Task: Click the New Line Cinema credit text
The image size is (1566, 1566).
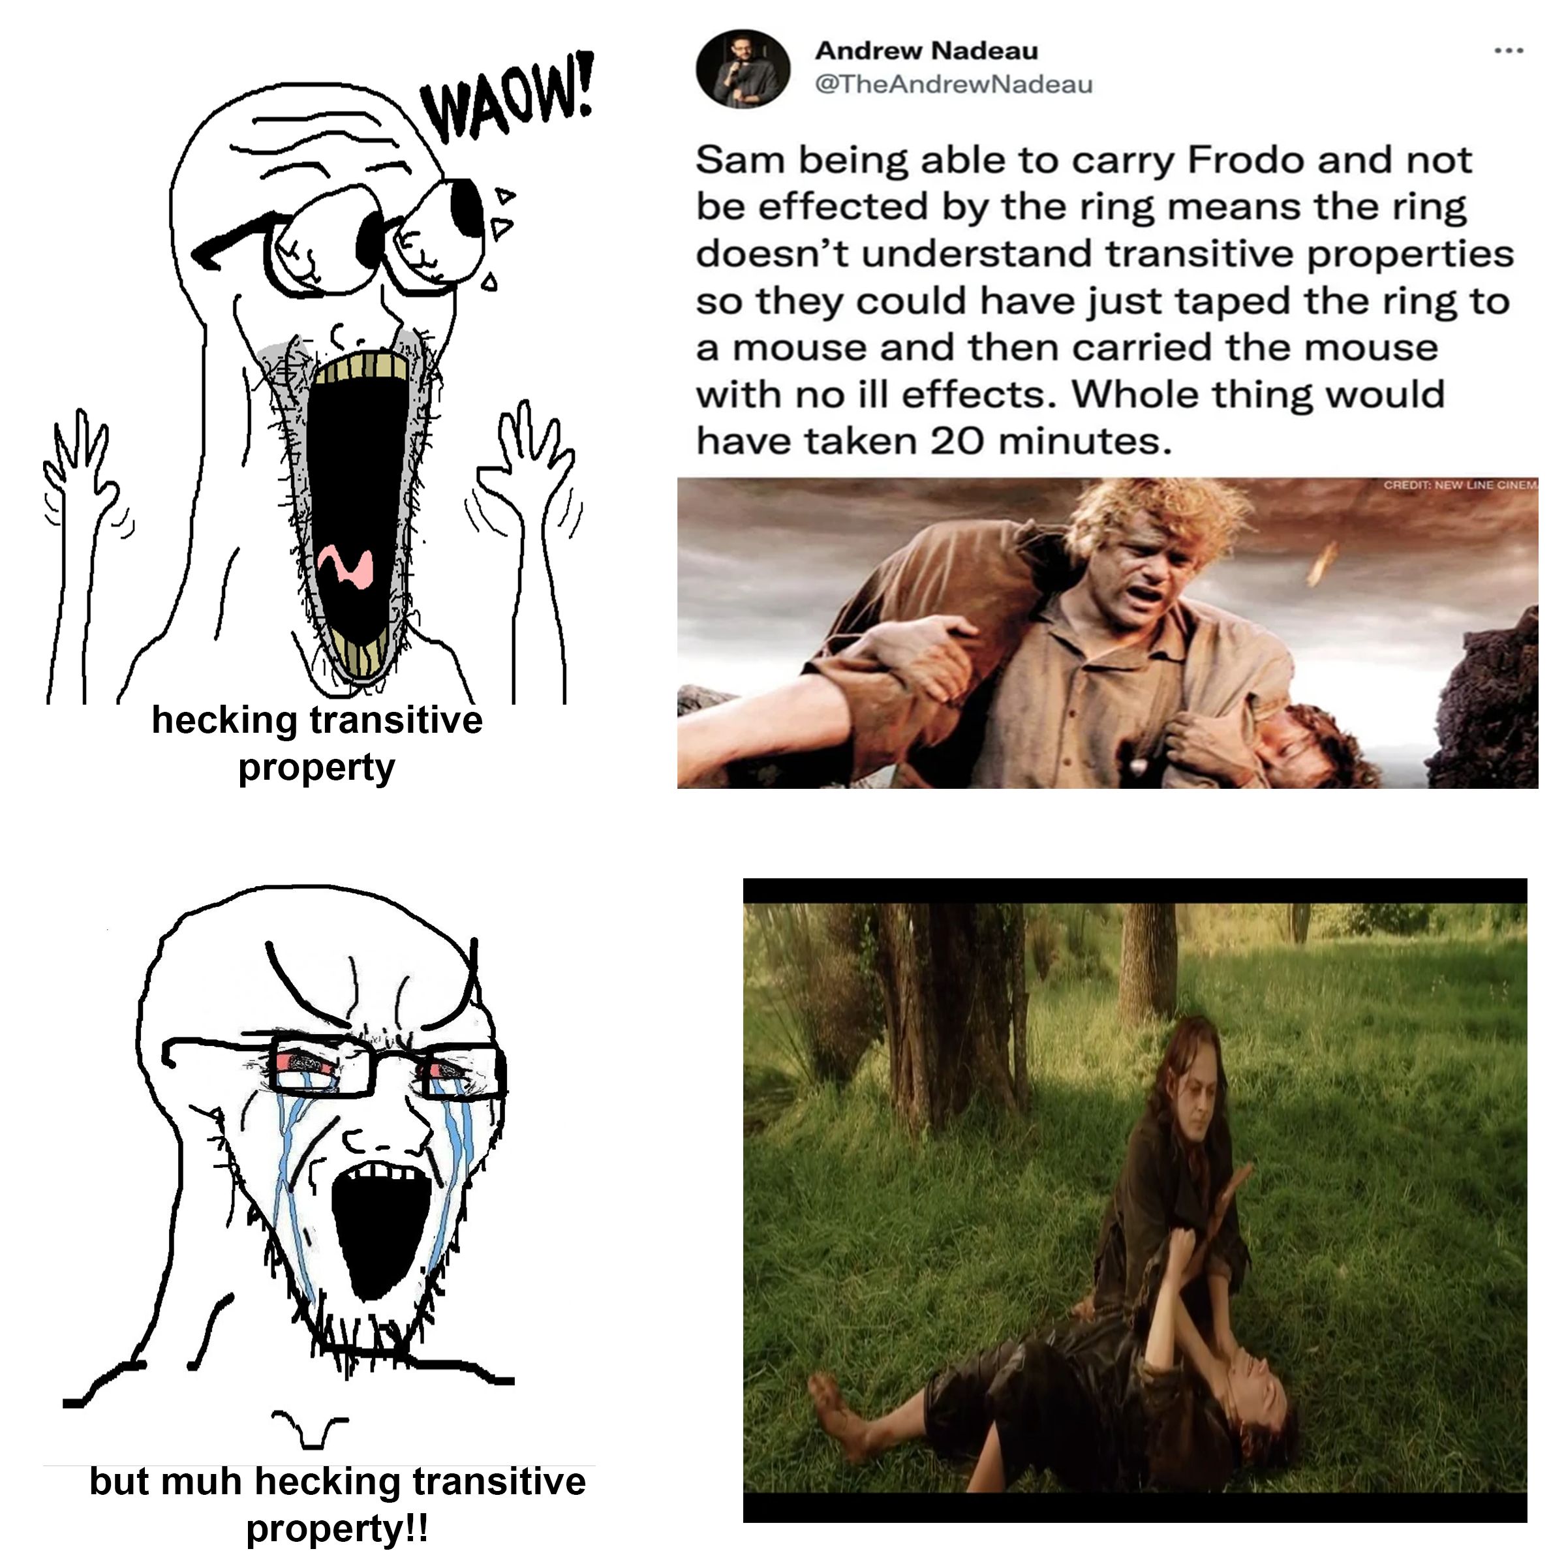Action: 1460,485
